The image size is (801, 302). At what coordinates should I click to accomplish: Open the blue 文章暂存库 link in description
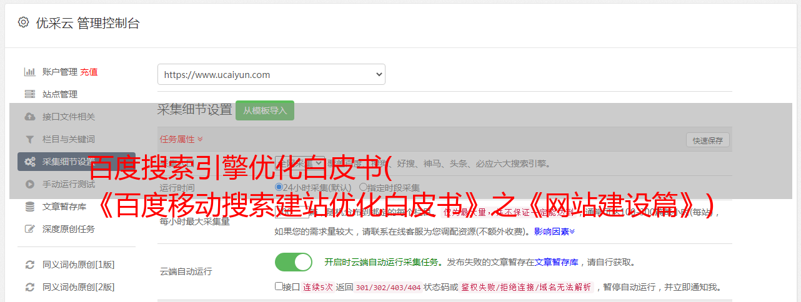coord(556,262)
